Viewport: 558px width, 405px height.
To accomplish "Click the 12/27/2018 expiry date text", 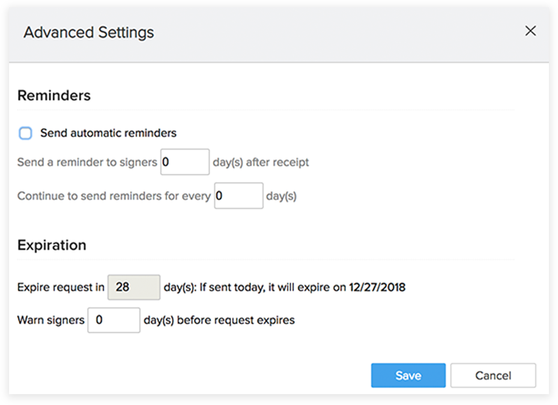I will (x=377, y=287).
